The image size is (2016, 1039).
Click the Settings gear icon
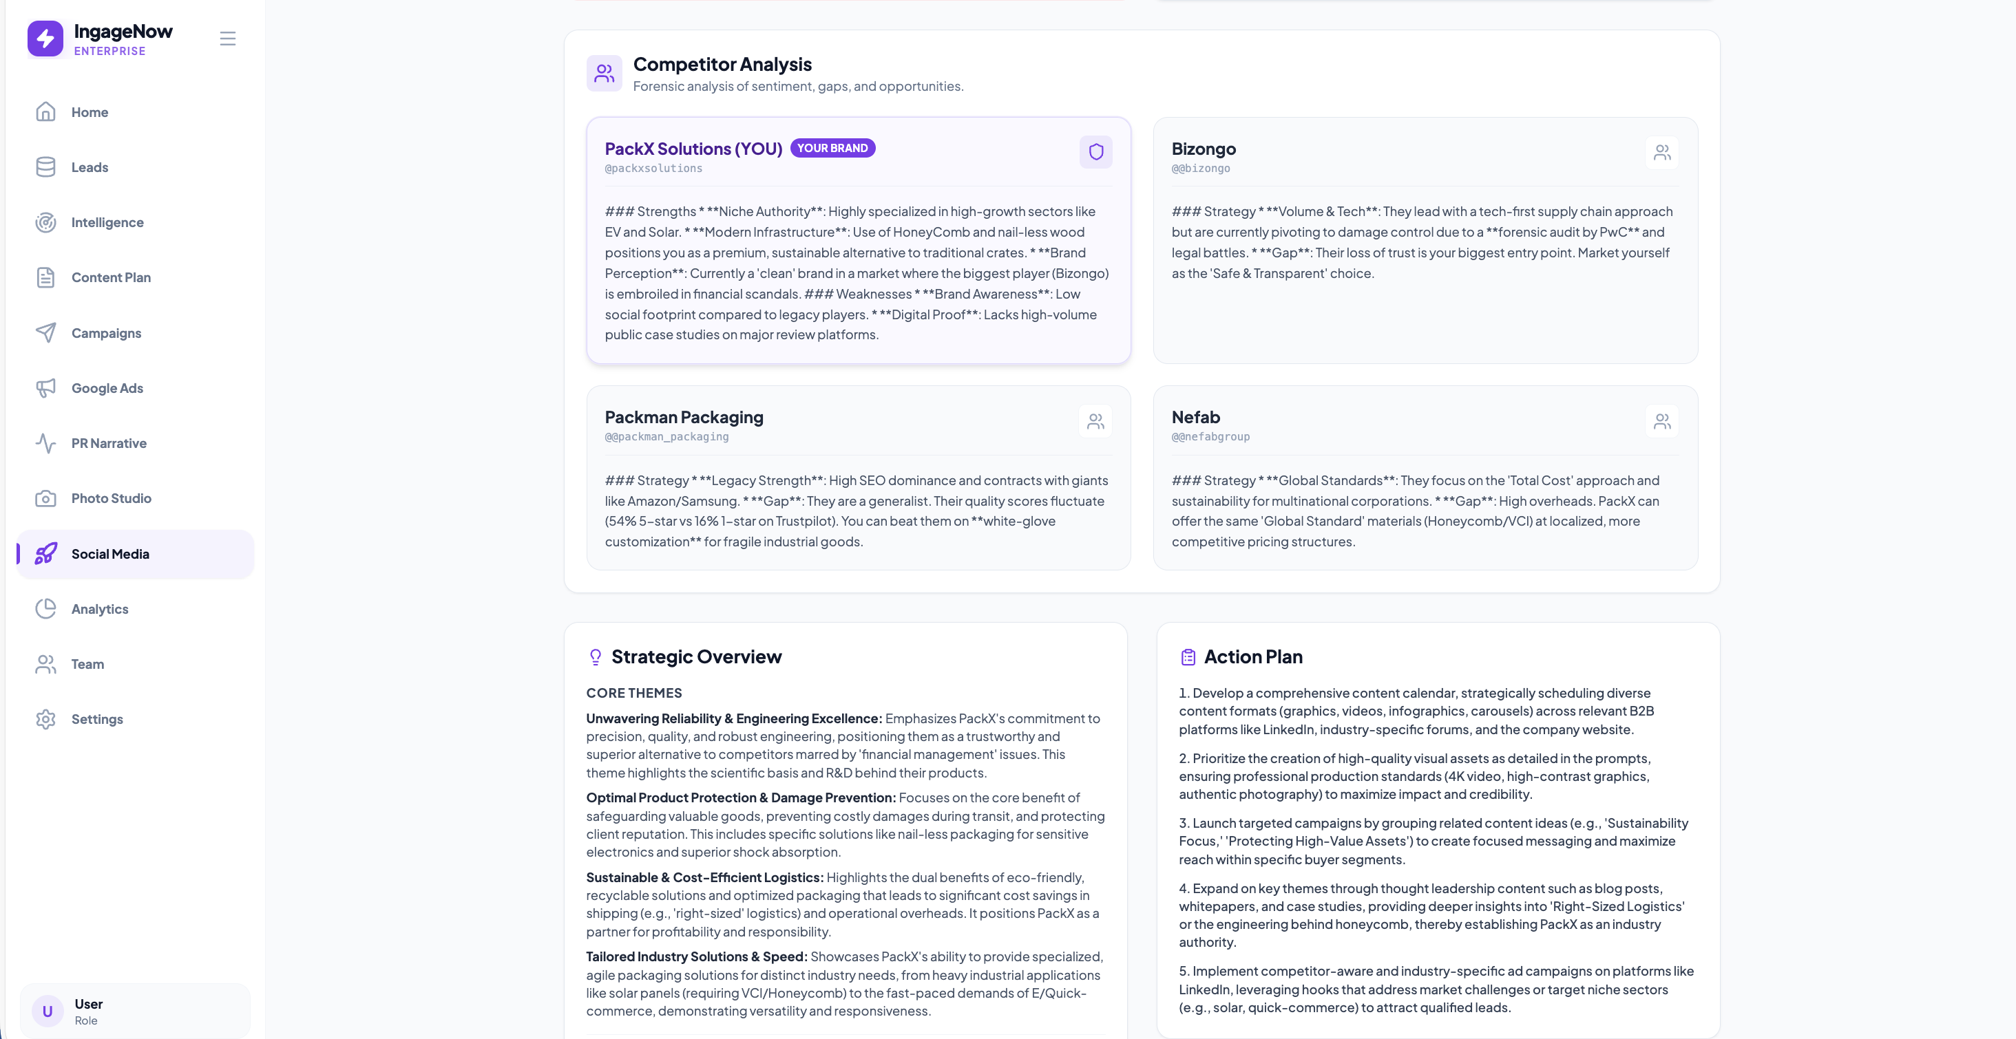tap(46, 719)
